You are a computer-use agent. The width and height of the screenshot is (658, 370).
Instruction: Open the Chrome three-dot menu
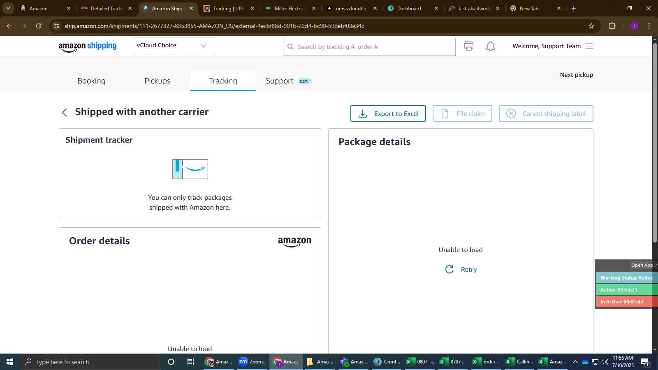[649, 26]
